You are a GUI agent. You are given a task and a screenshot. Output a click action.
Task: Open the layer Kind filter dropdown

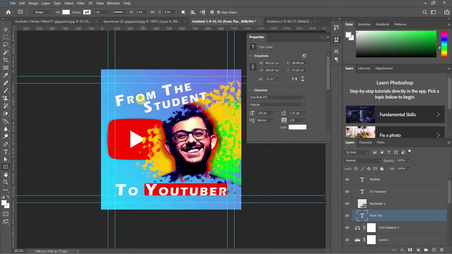(357, 152)
